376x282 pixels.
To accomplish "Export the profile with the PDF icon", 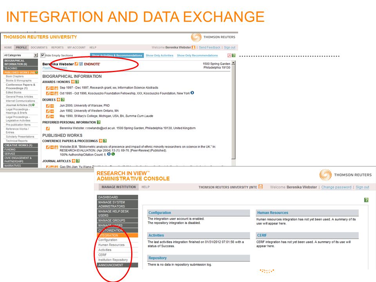I will 229,55.
